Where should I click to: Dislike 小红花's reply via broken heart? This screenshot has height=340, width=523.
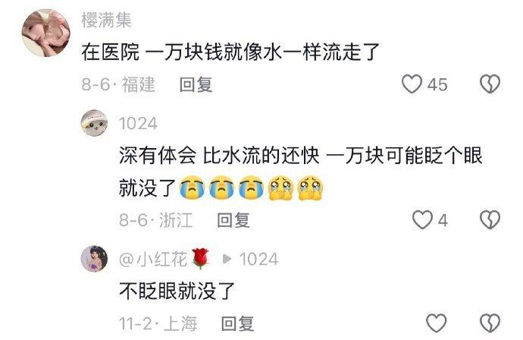pos(490,323)
